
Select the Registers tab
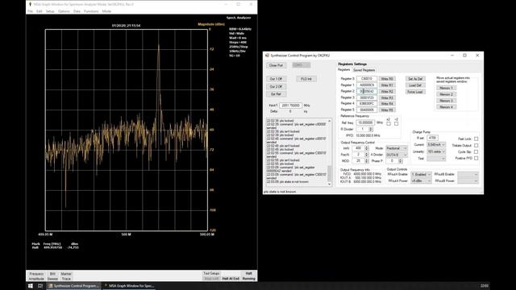pyautogui.click(x=344, y=70)
